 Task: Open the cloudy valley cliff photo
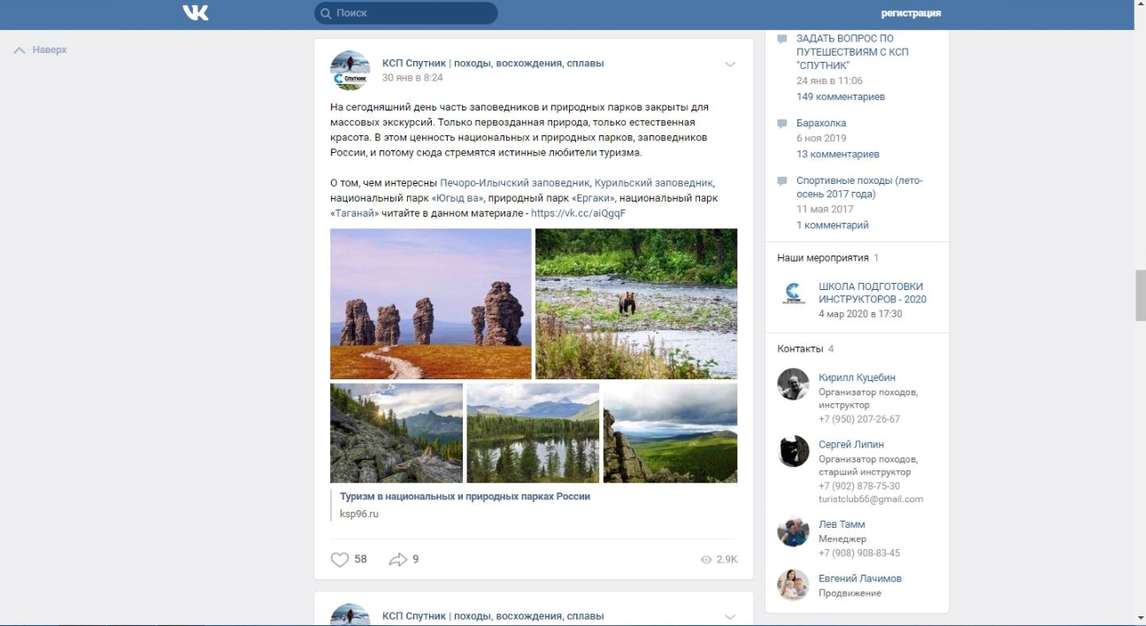(670, 432)
